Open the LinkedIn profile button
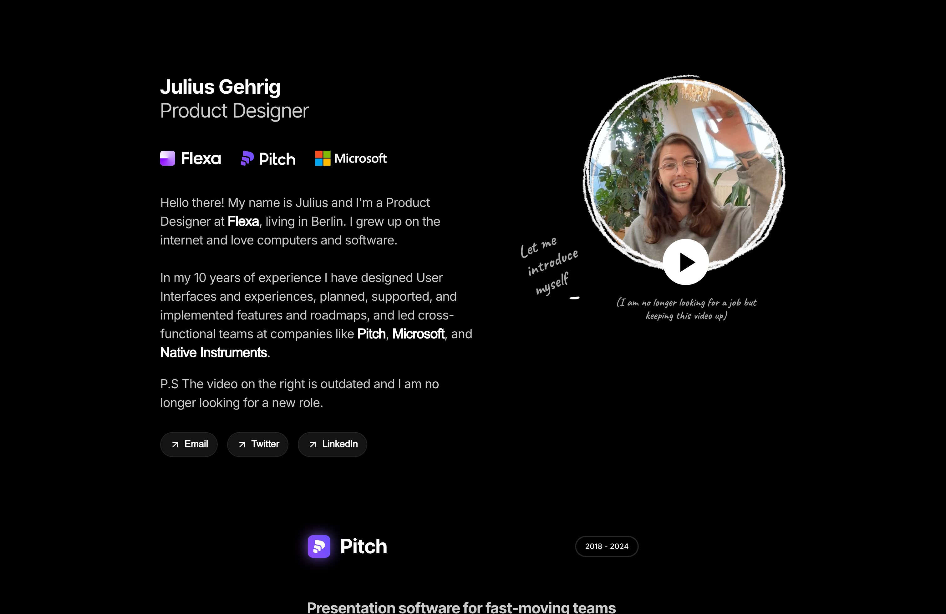 tap(332, 444)
